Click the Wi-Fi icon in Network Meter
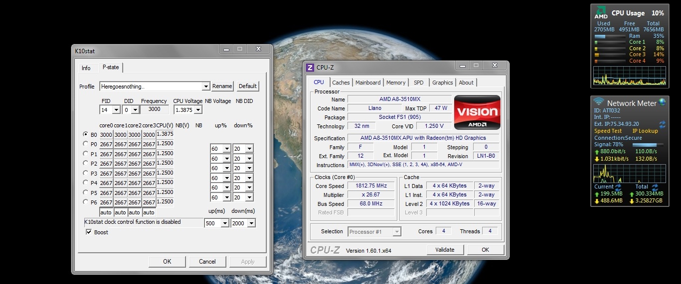Image resolution: width=681 pixels, height=284 pixels. tap(599, 102)
